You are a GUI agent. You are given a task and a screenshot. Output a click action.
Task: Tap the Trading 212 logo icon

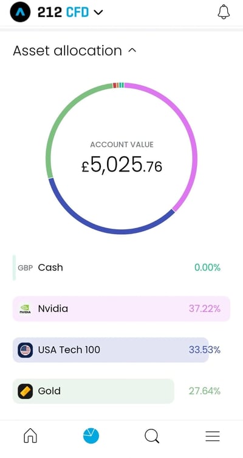click(x=20, y=12)
